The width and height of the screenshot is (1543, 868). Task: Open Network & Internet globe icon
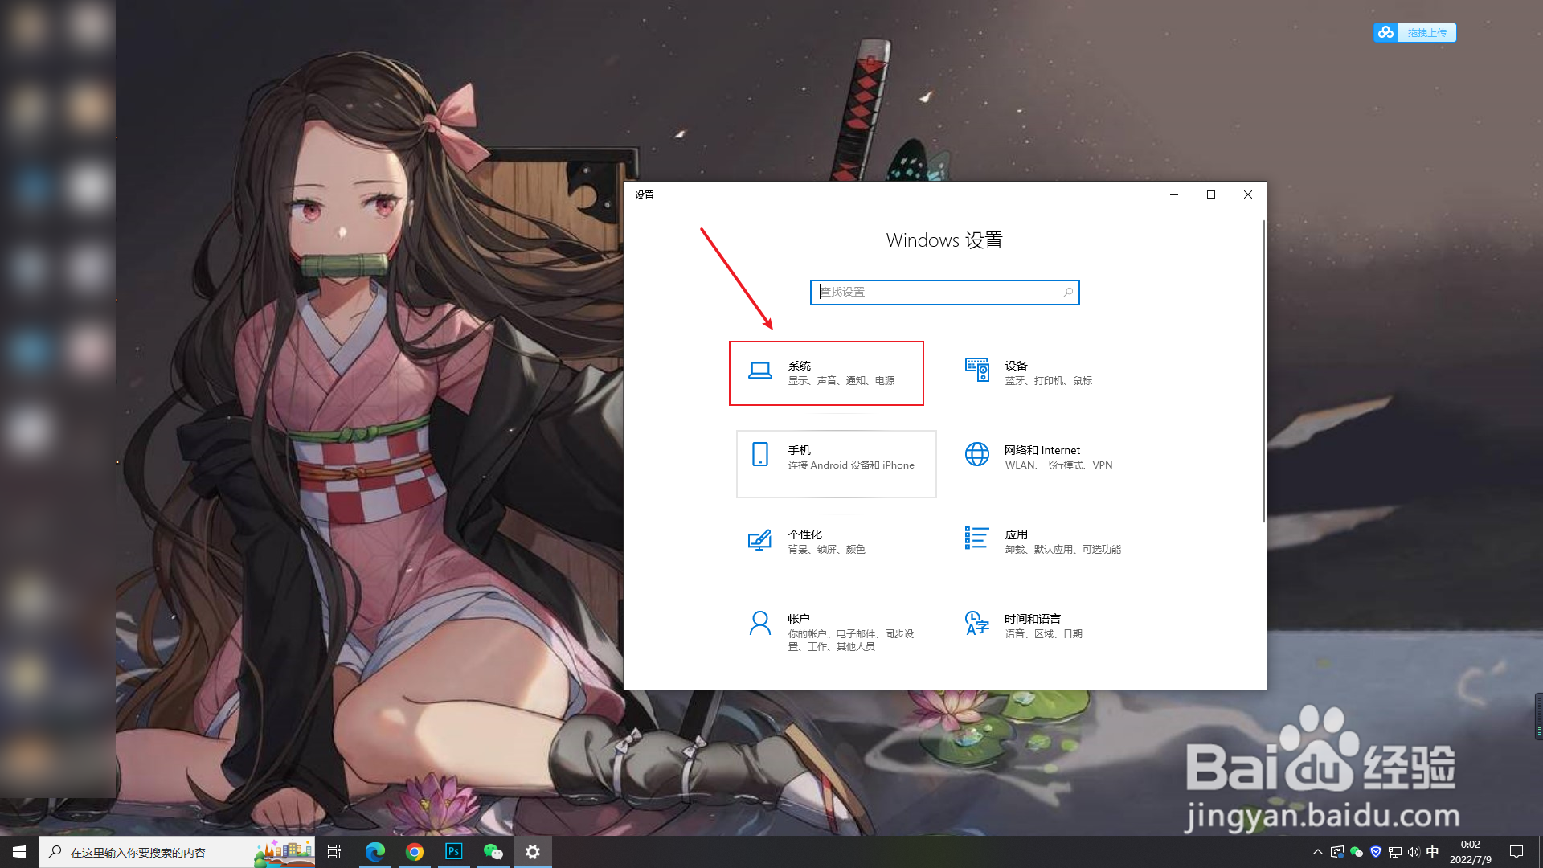pos(976,454)
